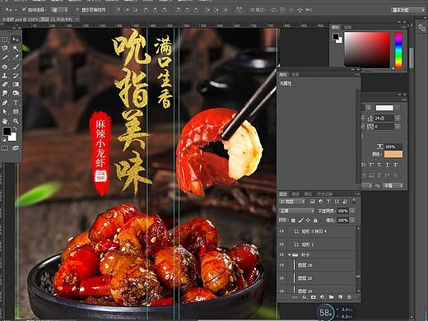Switch to the 色板 swatches tab
The width and height of the screenshot is (428, 321).
coord(347,27)
